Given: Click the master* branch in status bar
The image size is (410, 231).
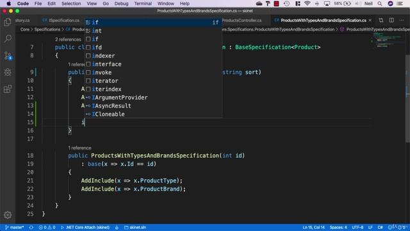Looking at the screenshot, I should pos(14,227).
